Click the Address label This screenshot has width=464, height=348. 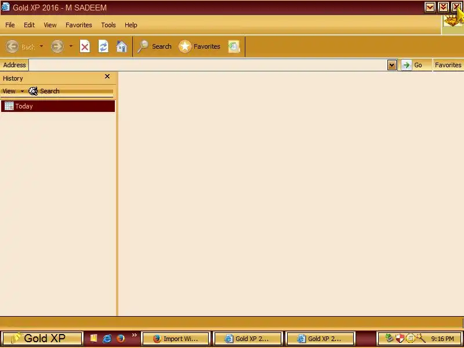14,65
